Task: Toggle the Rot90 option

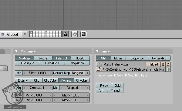Action: 80,58
